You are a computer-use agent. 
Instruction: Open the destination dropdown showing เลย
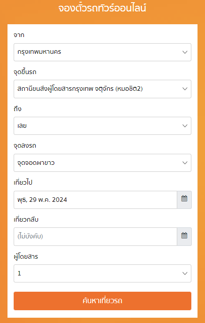102,126
